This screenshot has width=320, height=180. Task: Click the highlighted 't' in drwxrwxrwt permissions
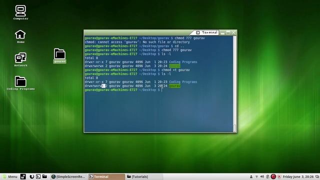[x=103, y=86]
